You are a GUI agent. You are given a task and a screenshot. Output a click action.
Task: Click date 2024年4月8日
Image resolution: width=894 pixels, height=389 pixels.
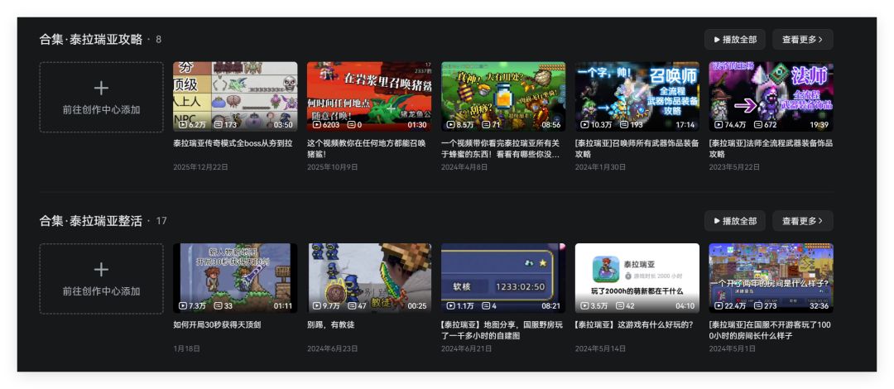point(464,167)
